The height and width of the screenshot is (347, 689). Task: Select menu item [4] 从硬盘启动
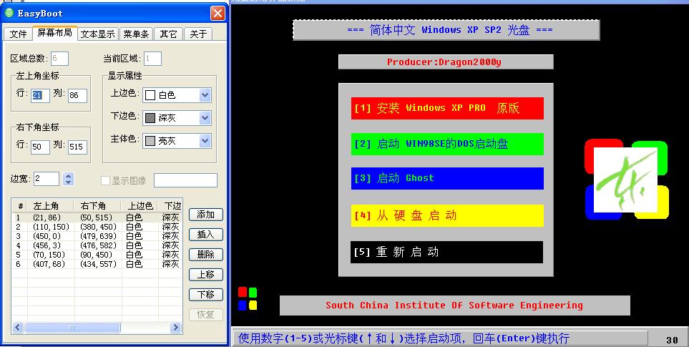click(447, 215)
